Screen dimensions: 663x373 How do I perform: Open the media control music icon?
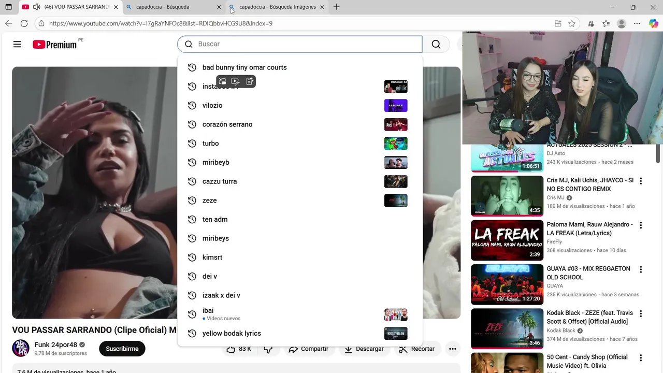click(x=591, y=23)
